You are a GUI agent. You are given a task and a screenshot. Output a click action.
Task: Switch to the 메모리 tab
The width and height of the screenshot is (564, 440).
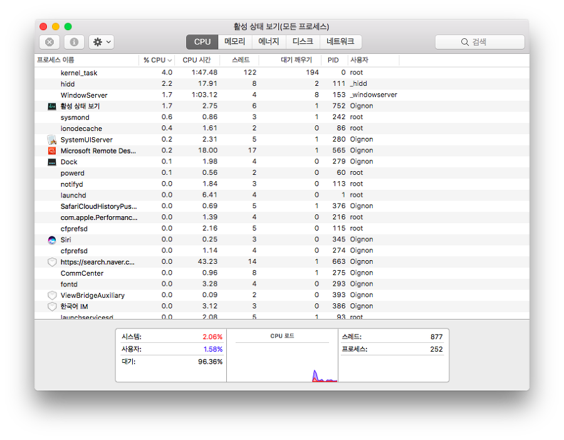[x=235, y=42]
